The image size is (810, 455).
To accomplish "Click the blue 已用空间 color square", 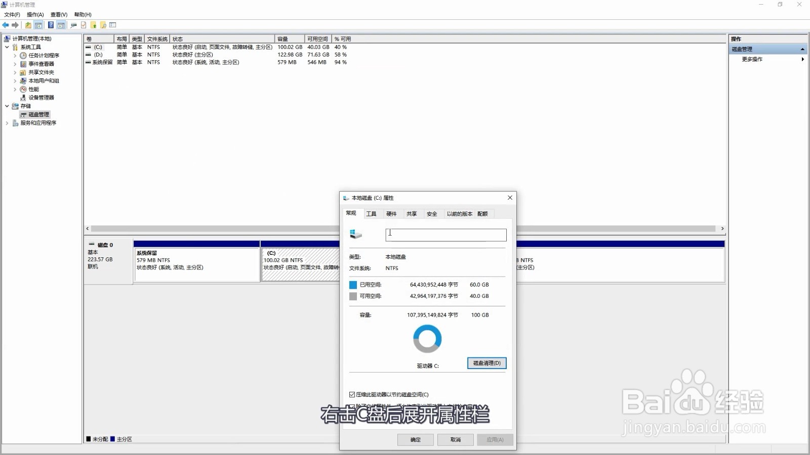I will coord(353,285).
